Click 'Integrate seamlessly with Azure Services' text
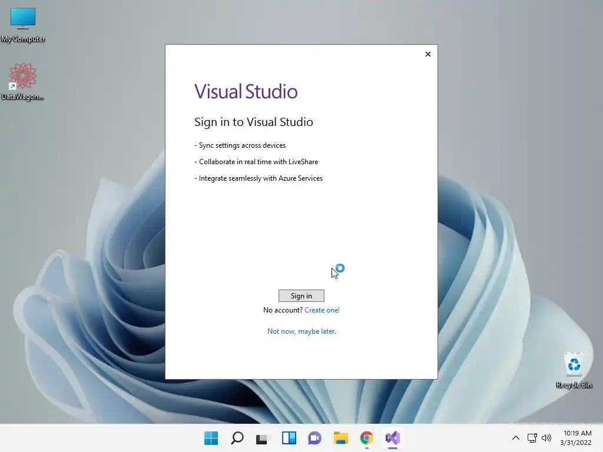Viewport: 603px width, 452px height. pyautogui.click(x=259, y=178)
